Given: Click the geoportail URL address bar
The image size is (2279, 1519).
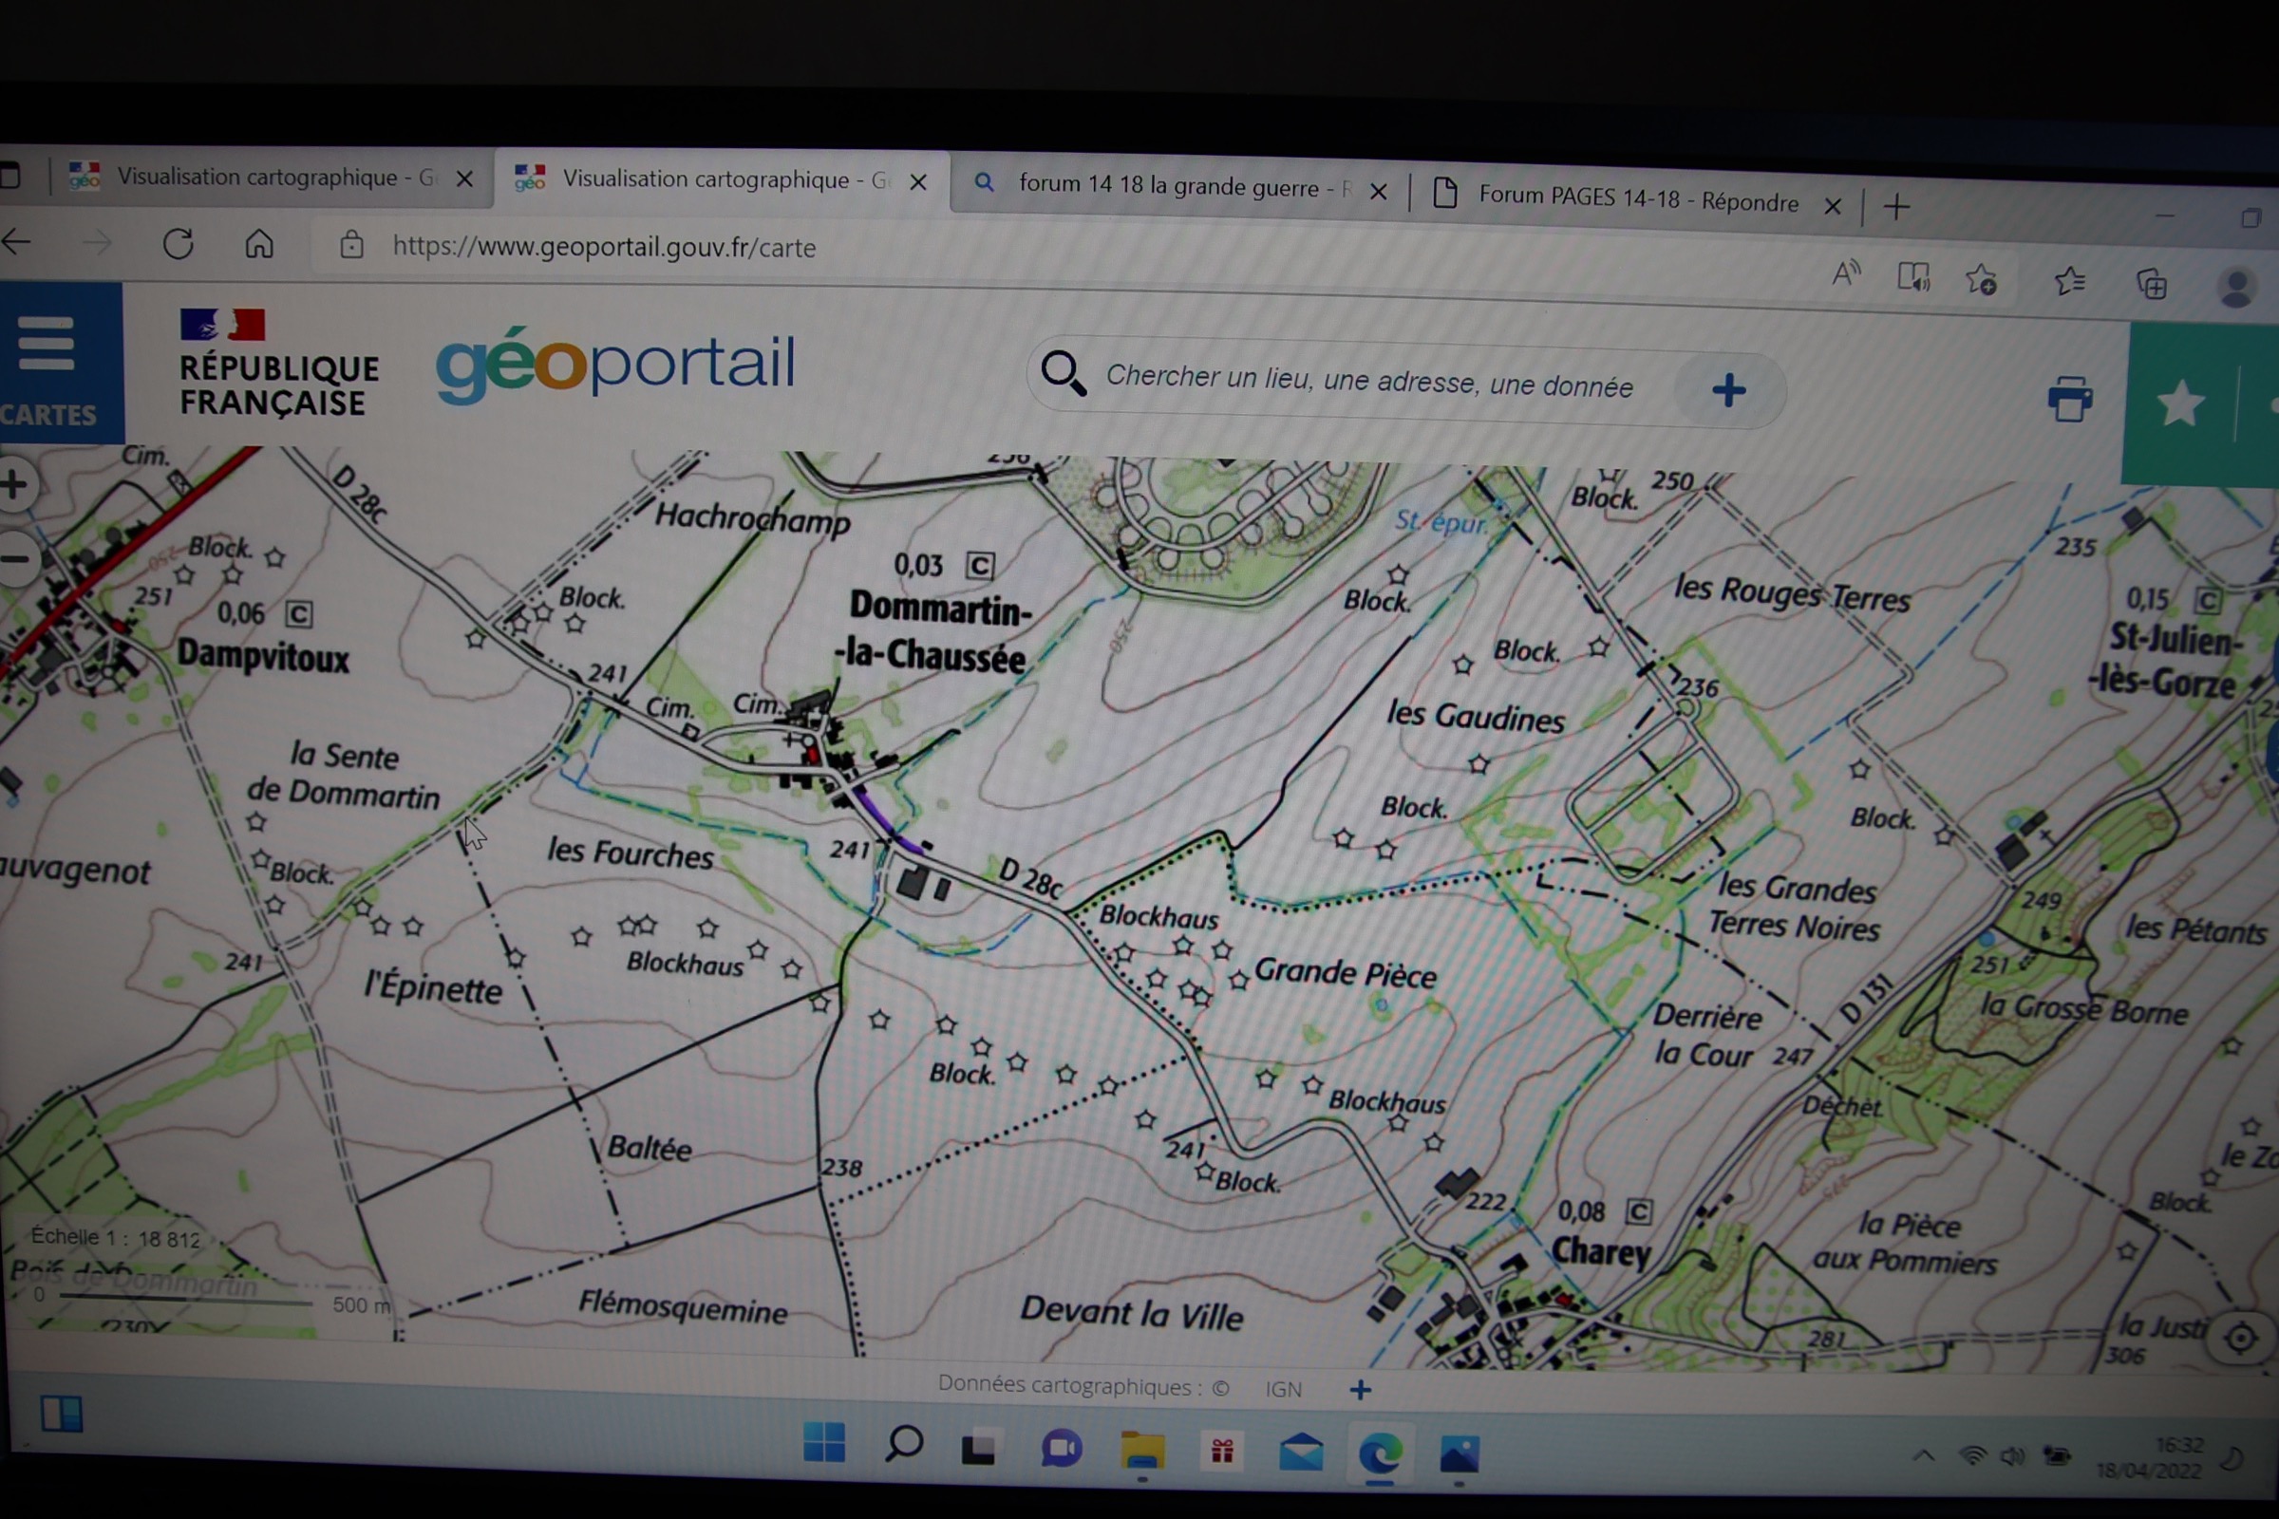Looking at the screenshot, I should pyautogui.click(x=603, y=248).
